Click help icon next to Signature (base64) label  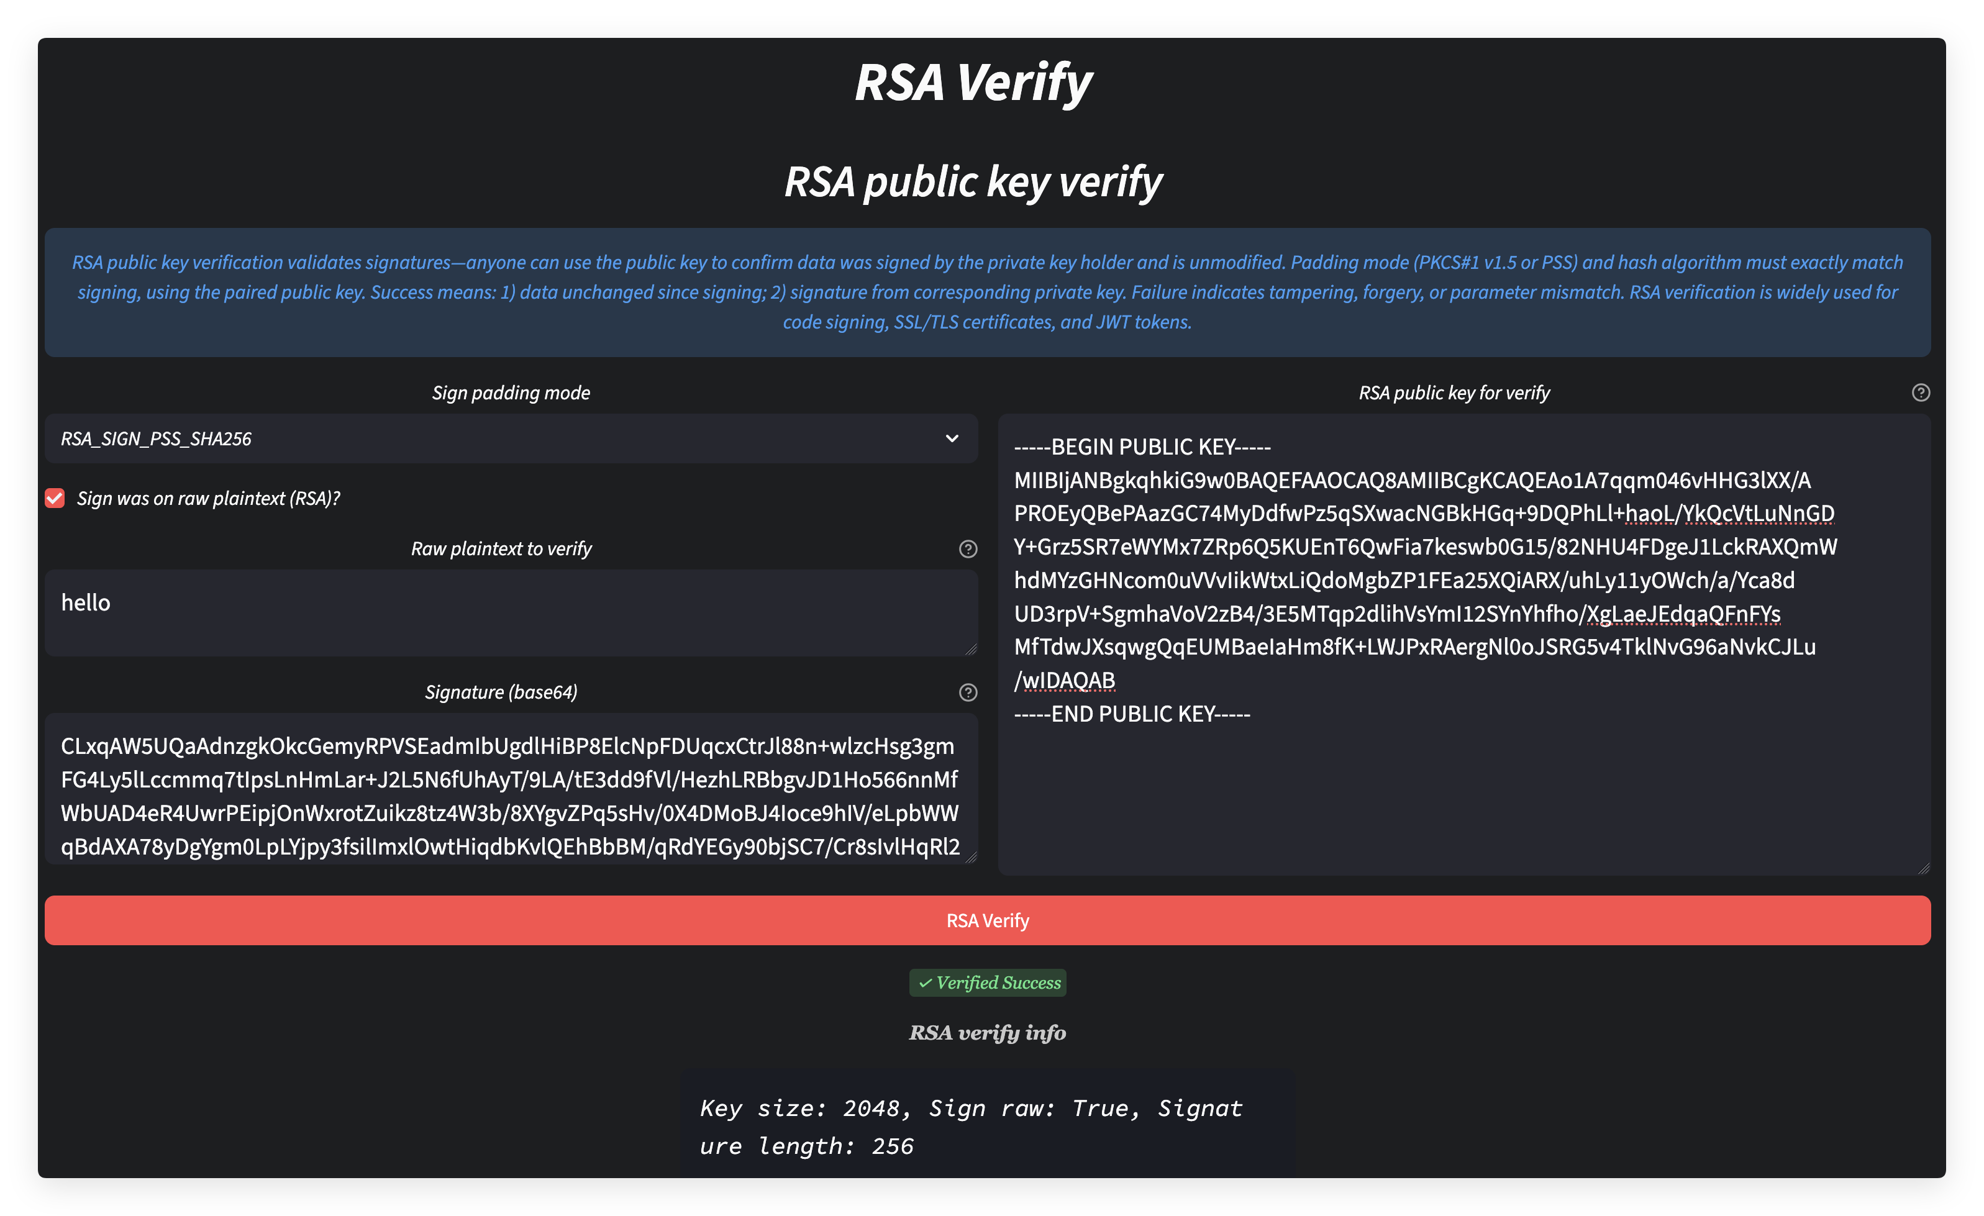pos(968,692)
